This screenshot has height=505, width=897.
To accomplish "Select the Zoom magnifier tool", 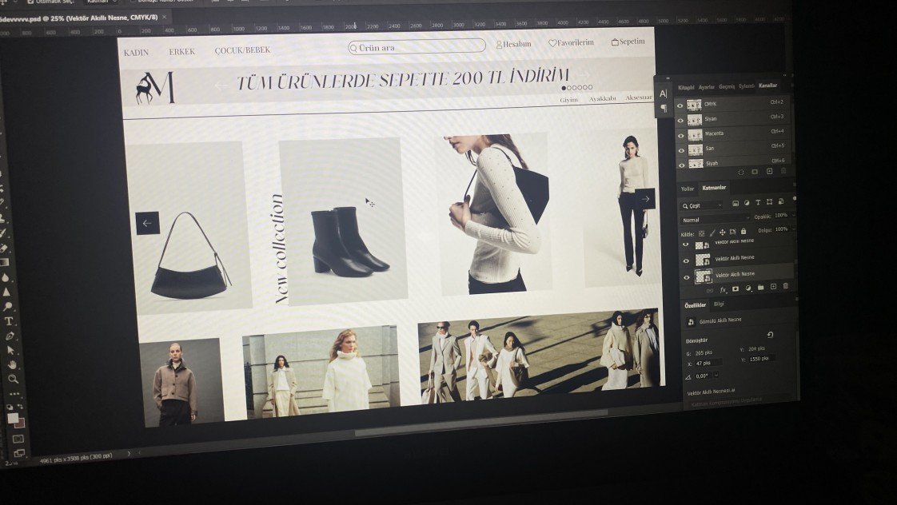I will 12,379.
